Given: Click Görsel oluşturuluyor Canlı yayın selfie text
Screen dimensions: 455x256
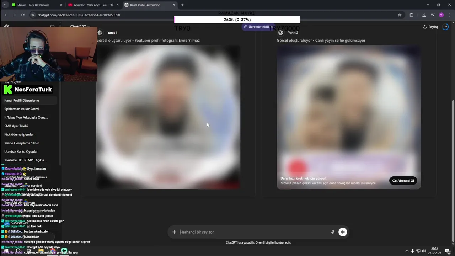Looking at the screenshot, I should tap(321, 40).
